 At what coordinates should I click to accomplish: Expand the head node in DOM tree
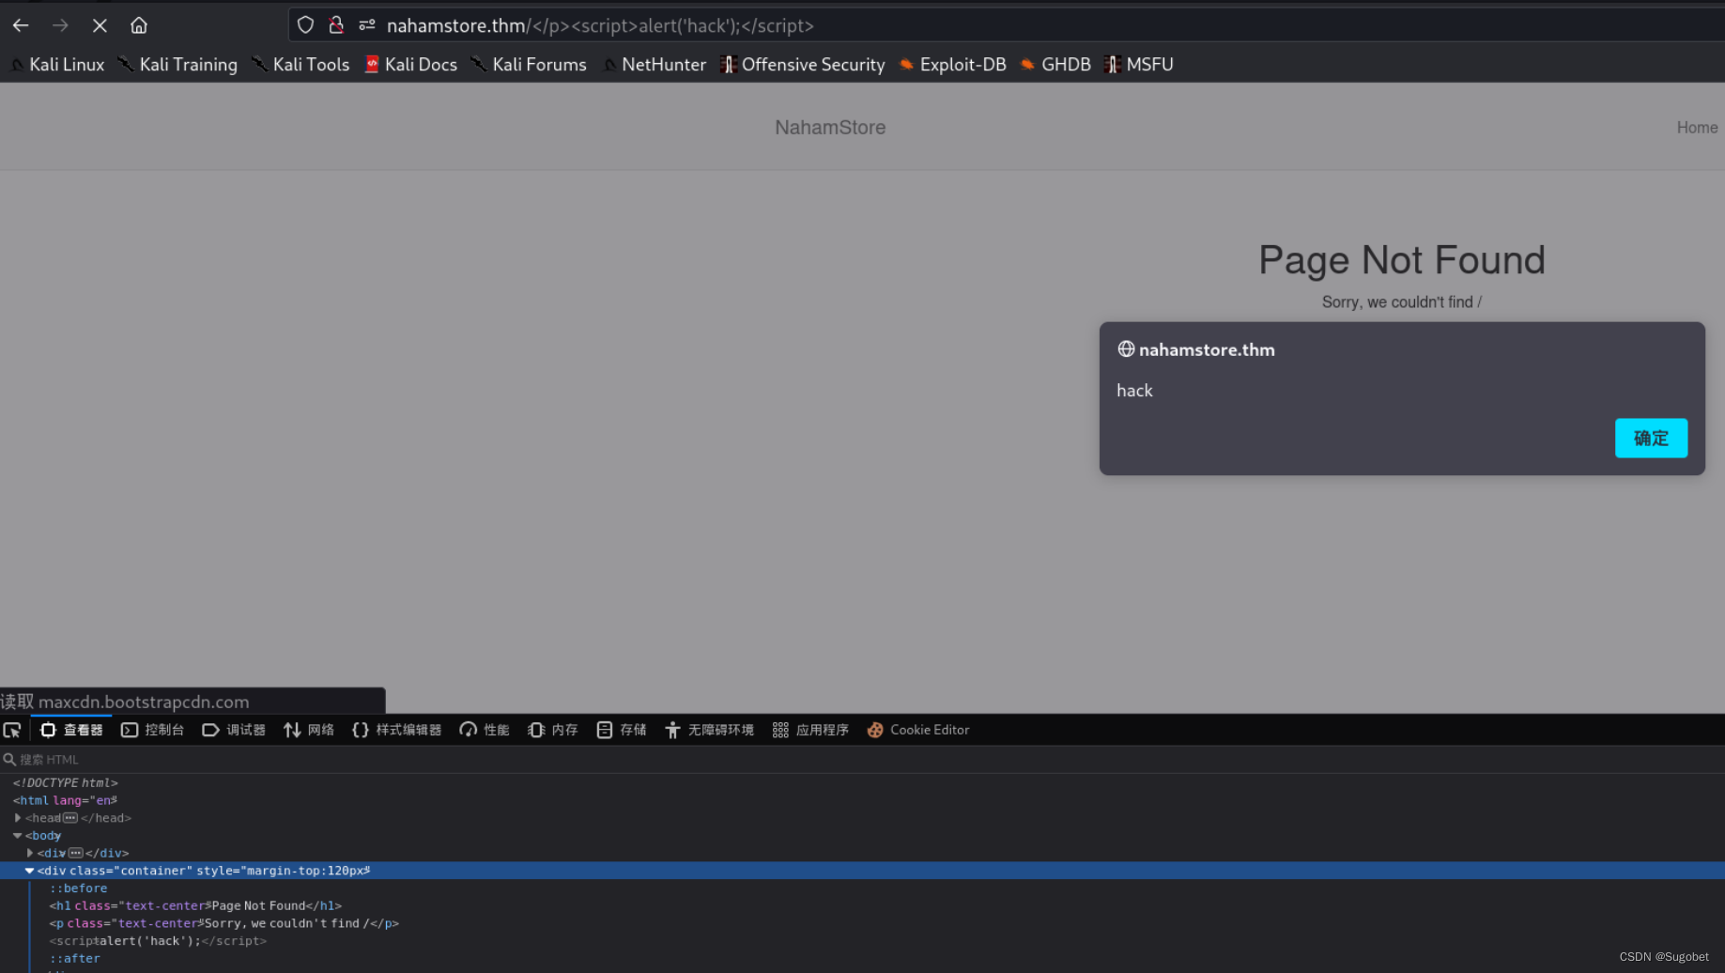pyautogui.click(x=18, y=818)
